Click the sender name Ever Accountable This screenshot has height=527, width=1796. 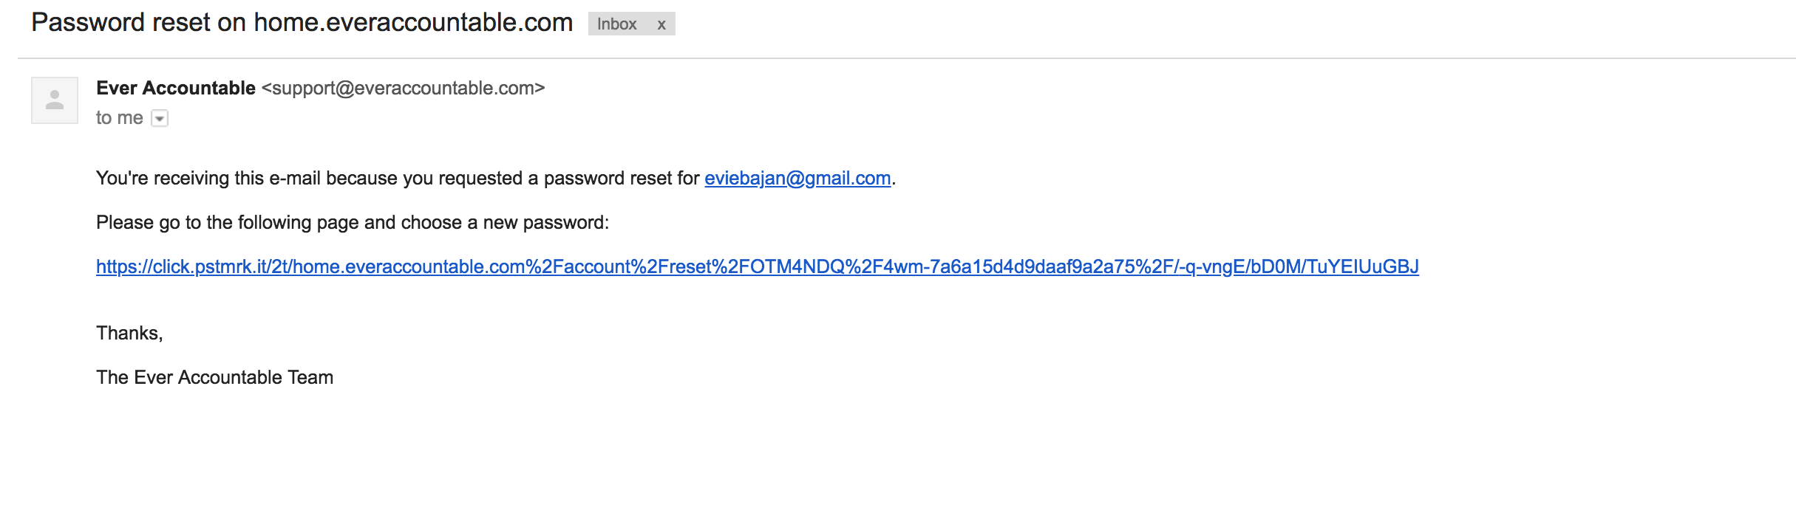tap(176, 88)
